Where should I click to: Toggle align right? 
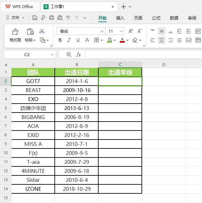170,40
